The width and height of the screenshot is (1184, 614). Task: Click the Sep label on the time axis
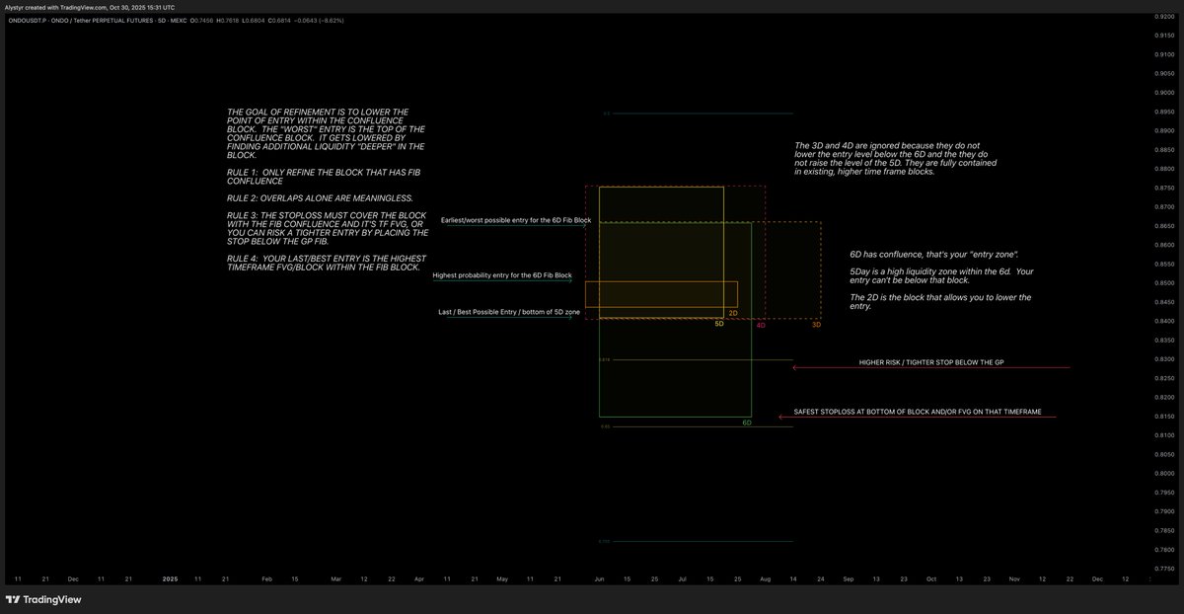(848, 578)
